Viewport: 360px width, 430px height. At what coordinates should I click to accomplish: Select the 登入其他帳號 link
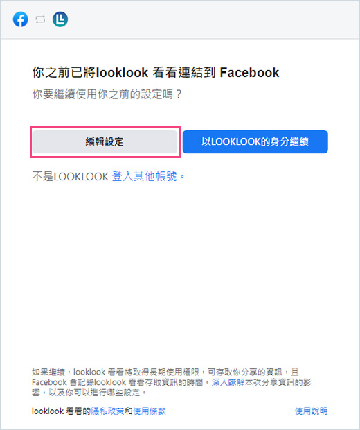pyautogui.click(x=144, y=177)
